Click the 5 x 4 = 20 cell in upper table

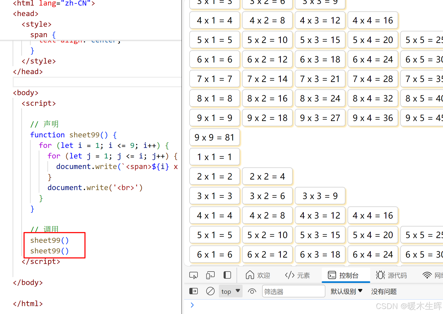click(373, 40)
